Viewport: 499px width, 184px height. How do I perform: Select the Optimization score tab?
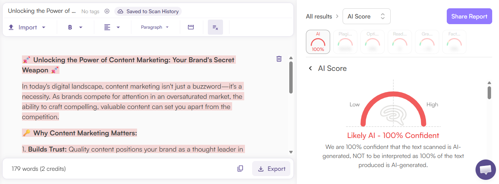(373, 42)
